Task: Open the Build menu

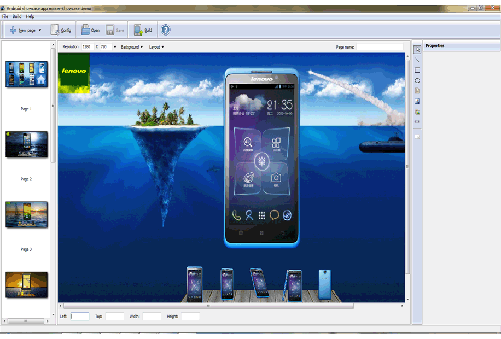Action: (16, 16)
